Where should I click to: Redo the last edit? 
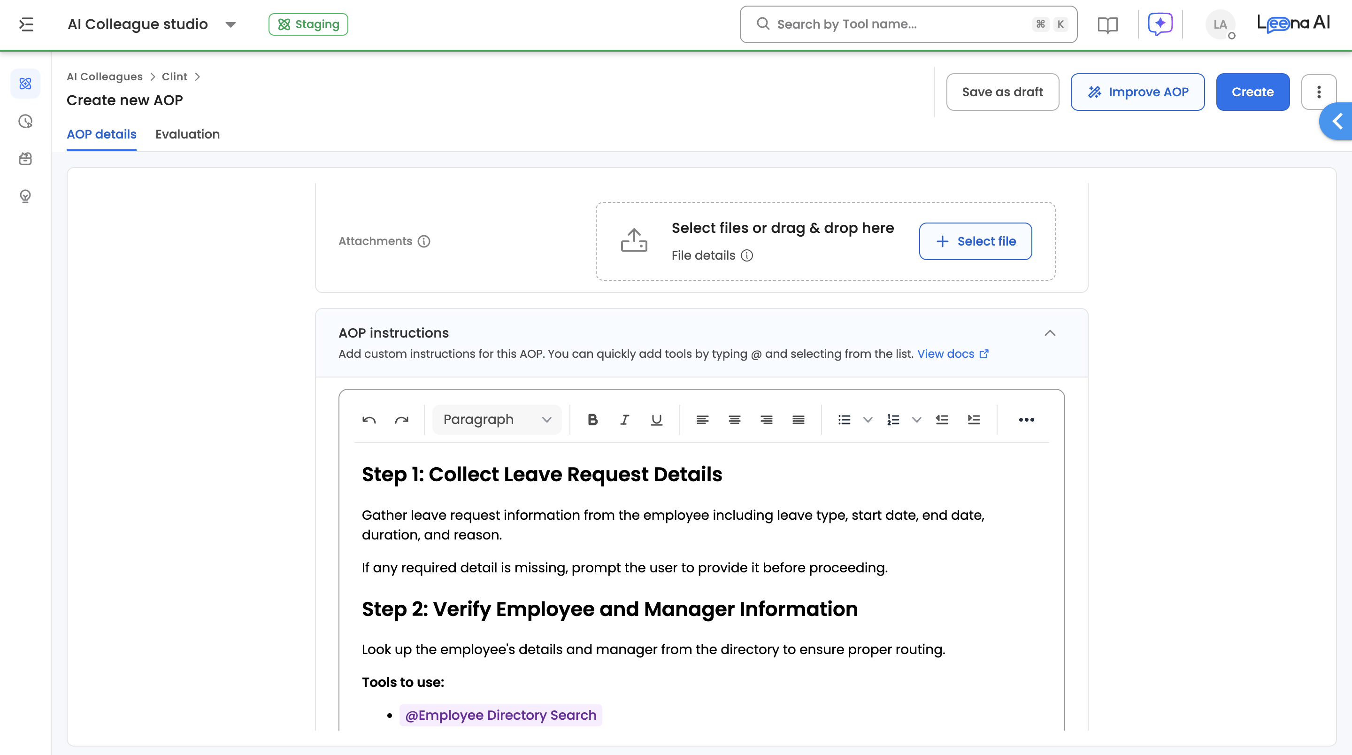point(401,419)
